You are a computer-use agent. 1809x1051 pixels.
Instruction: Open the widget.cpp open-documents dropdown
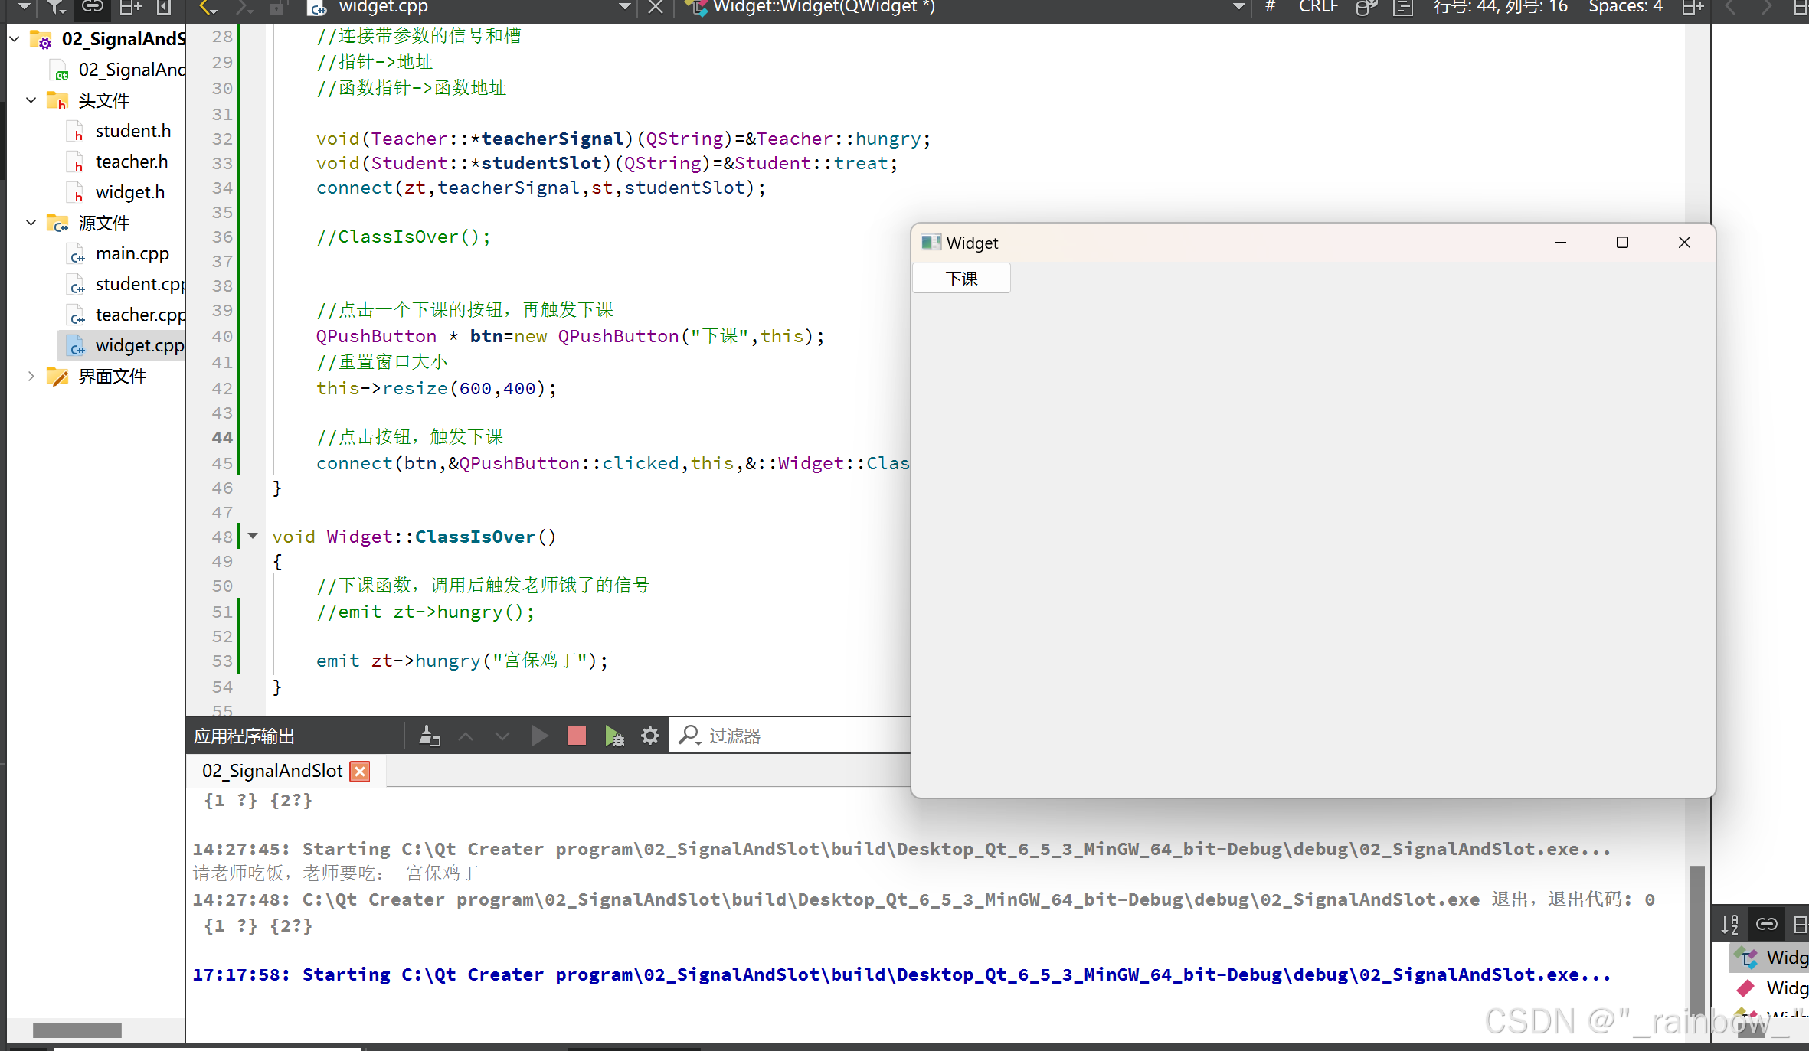click(624, 8)
